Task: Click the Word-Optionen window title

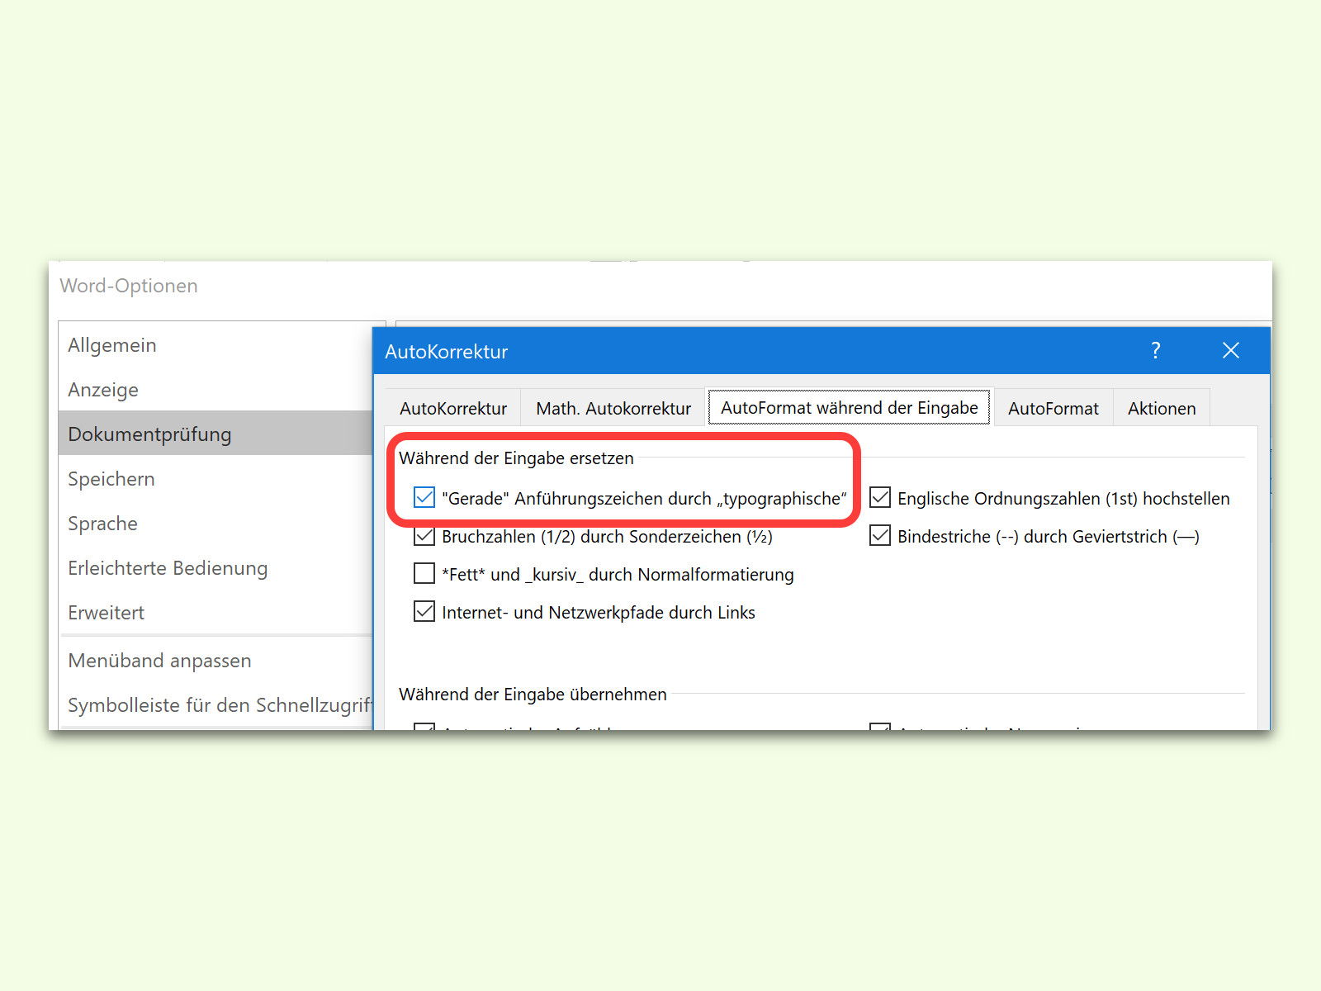Action: coord(129,286)
